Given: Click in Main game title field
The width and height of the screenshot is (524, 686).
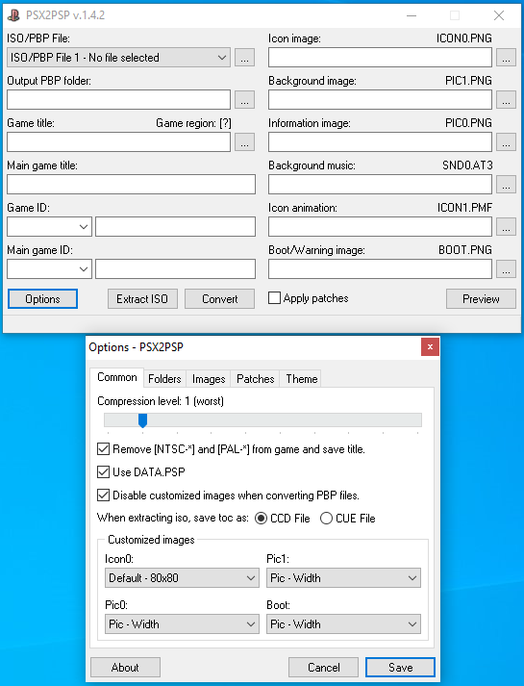Looking at the screenshot, I should coord(131,185).
